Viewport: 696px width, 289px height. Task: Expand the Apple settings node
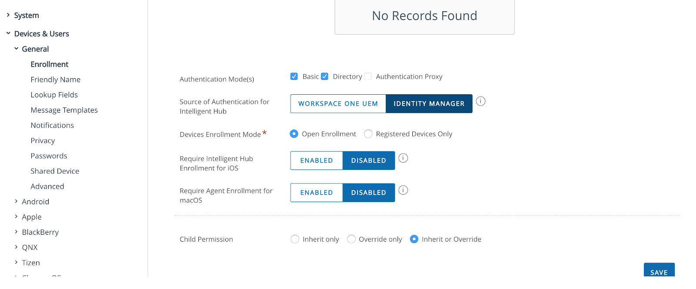coord(16,216)
